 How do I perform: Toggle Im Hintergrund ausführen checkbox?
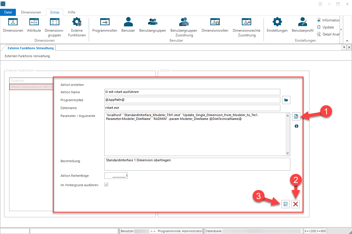(106, 185)
